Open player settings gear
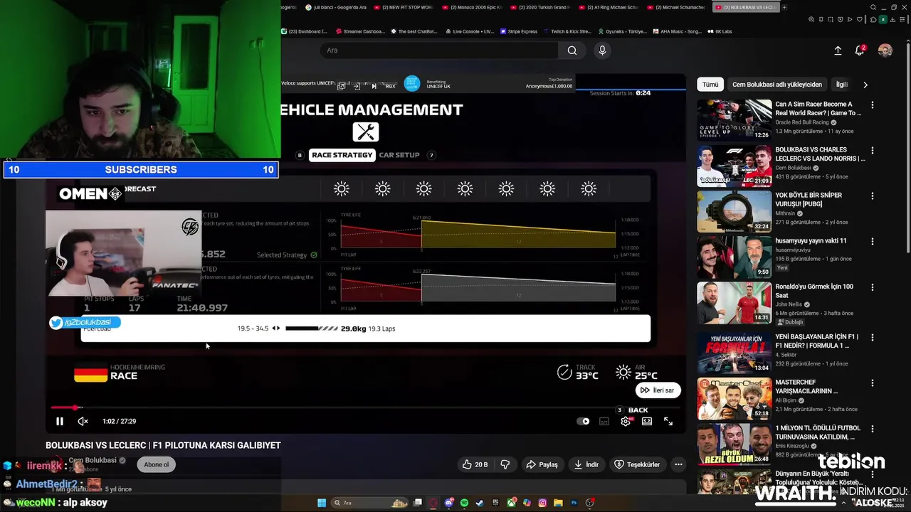 pyautogui.click(x=626, y=421)
